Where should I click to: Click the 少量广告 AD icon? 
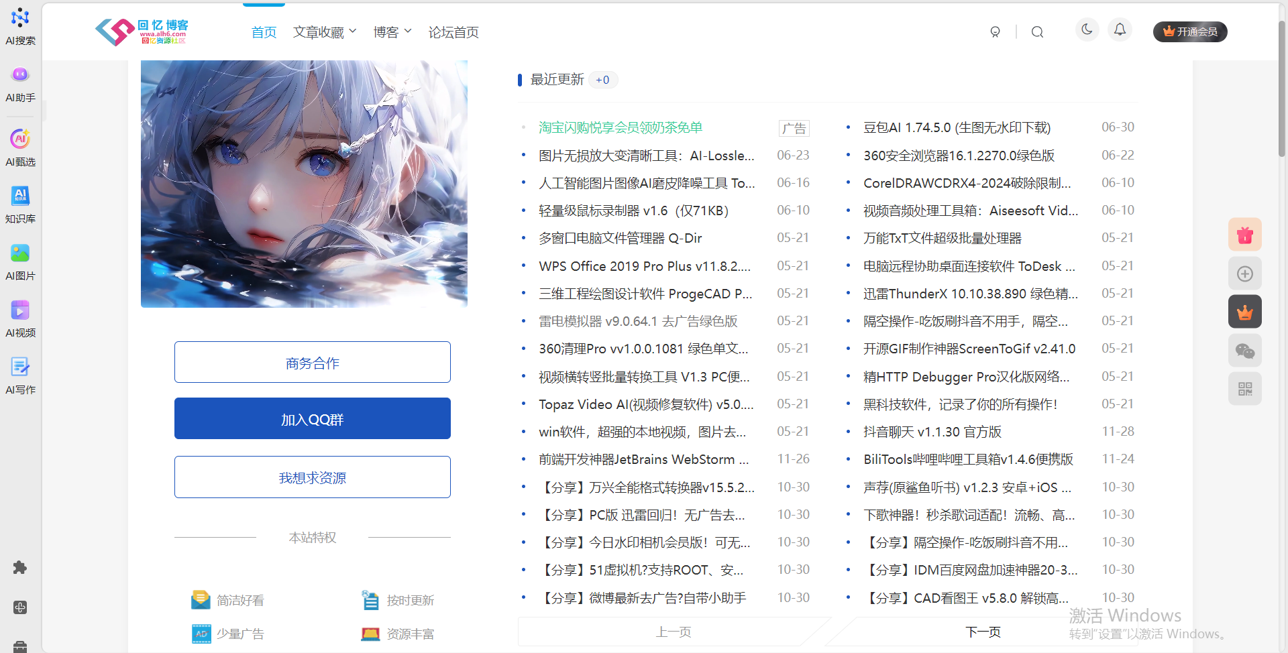click(x=201, y=634)
